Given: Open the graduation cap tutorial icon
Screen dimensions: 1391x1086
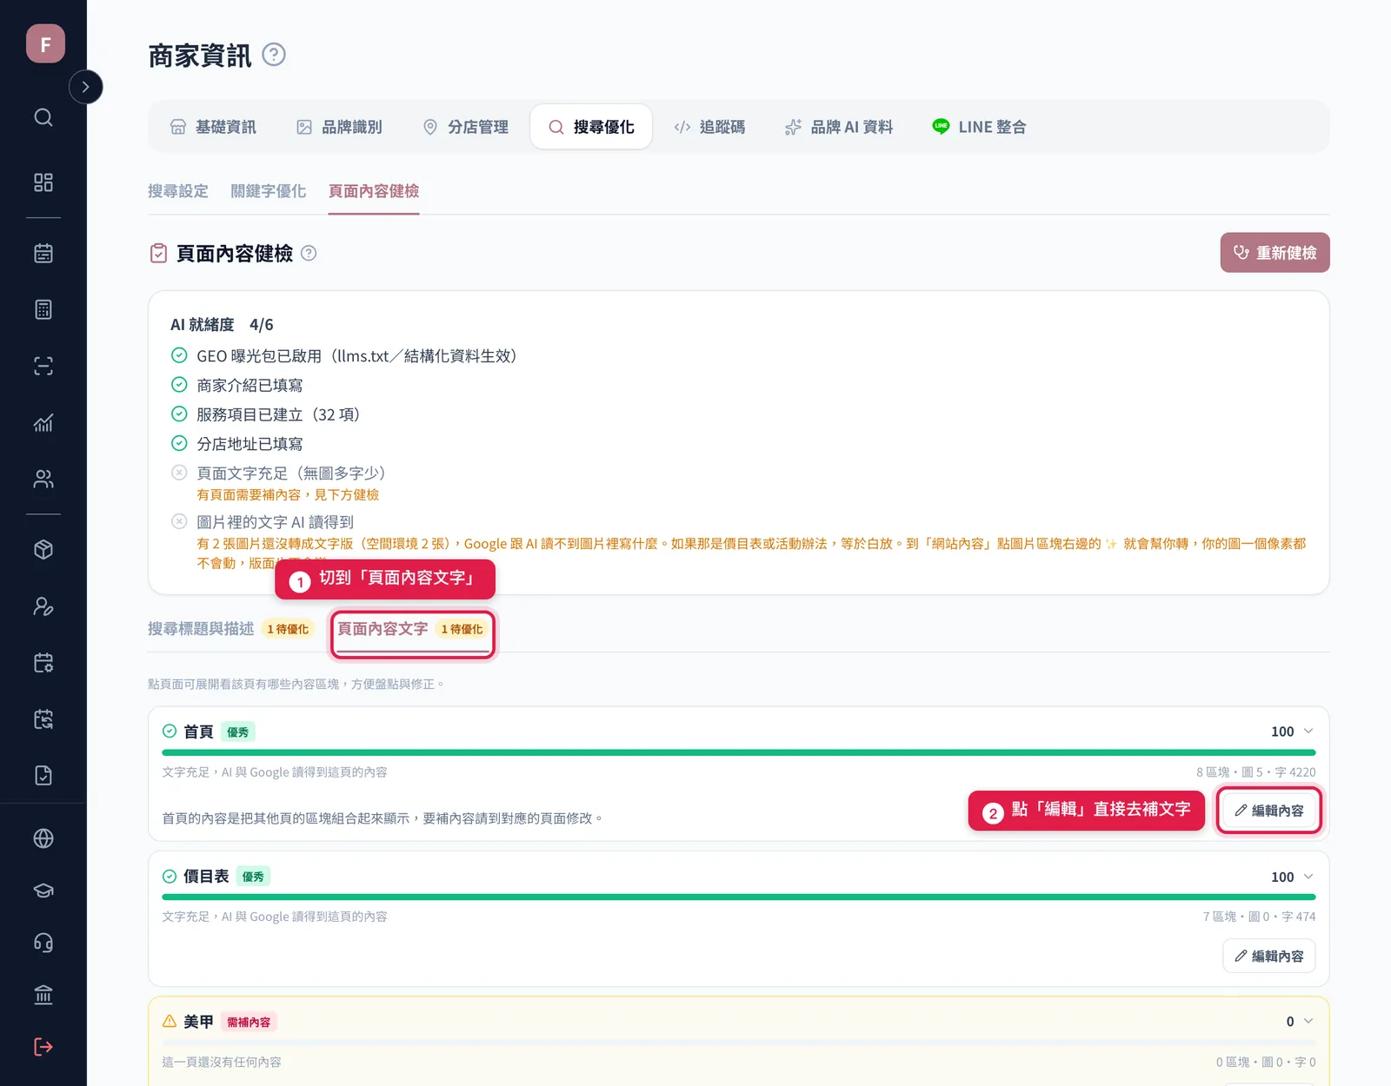Looking at the screenshot, I should pos(43,891).
